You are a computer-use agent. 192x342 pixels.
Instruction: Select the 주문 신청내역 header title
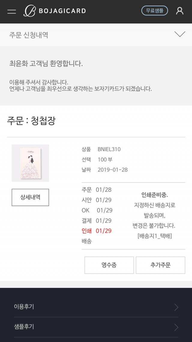(x=29, y=35)
